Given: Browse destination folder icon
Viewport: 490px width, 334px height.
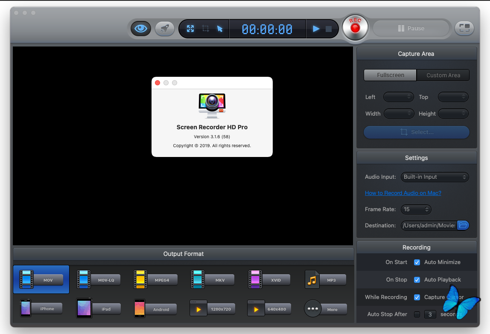Looking at the screenshot, I should tap(463, 225).
